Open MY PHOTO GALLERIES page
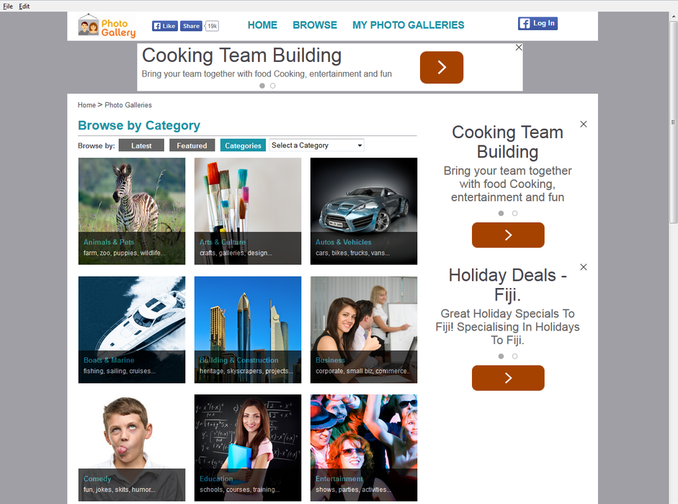This screenshot has height=504, width=678. click(x=408, y=25)
